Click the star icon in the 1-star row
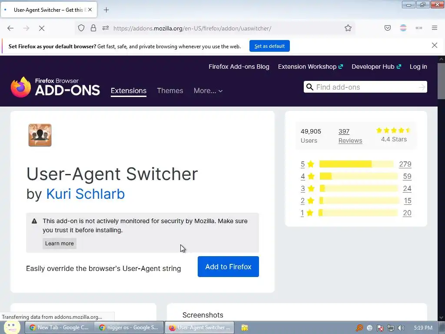Viewport: 445px width, 334px height. (x=310, y=213)
